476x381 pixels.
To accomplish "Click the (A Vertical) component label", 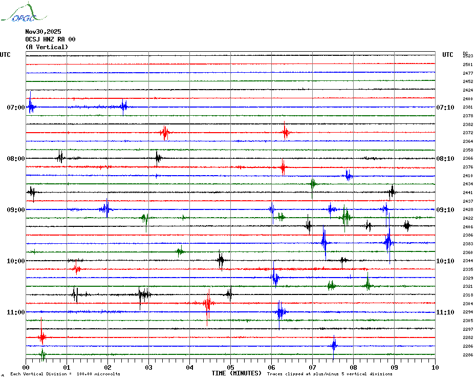I will coord(47,47).
